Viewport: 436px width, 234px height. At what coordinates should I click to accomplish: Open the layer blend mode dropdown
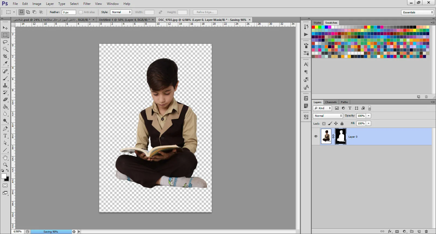click(x=328, y=116)
